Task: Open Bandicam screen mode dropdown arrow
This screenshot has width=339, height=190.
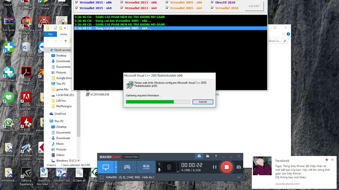Action: 116,167
